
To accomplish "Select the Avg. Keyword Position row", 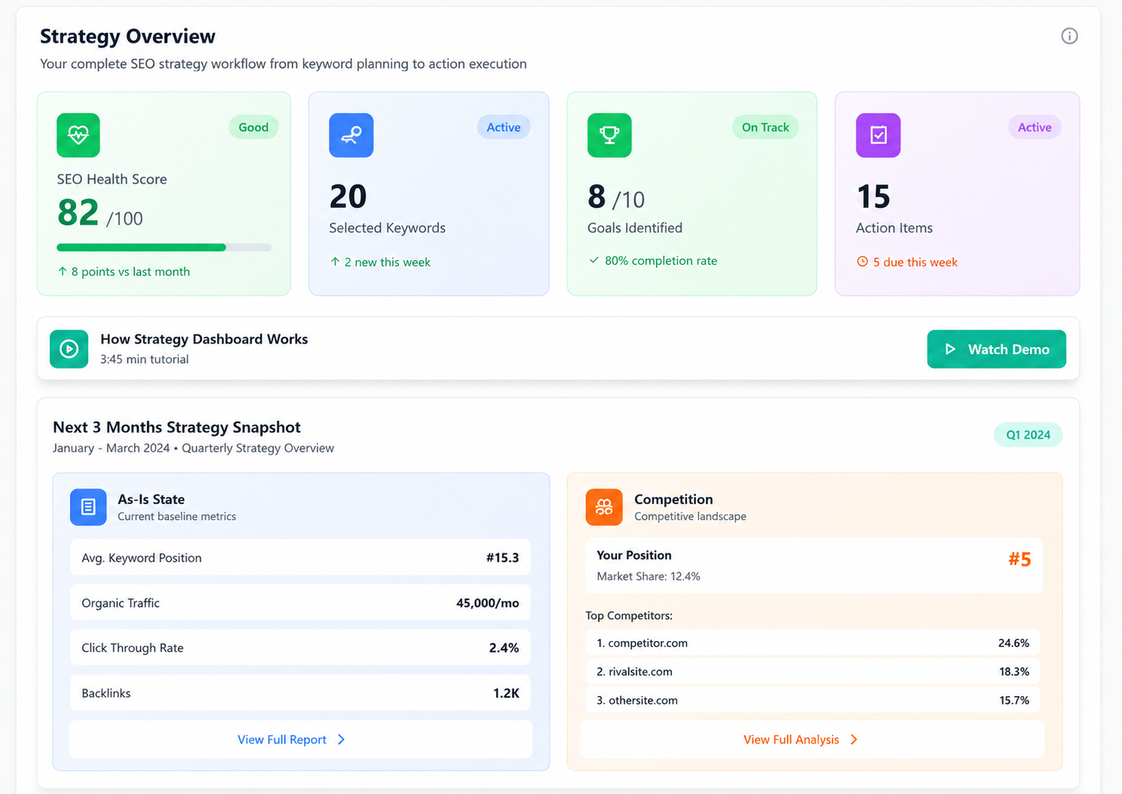I will coord(300,558).
